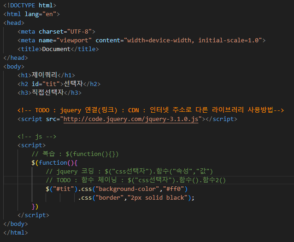
Task: Click the name="viewport" attribute
Action: tap(65, 40)
